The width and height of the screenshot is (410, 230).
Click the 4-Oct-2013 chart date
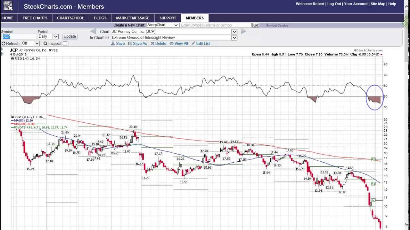coord(18,54)
